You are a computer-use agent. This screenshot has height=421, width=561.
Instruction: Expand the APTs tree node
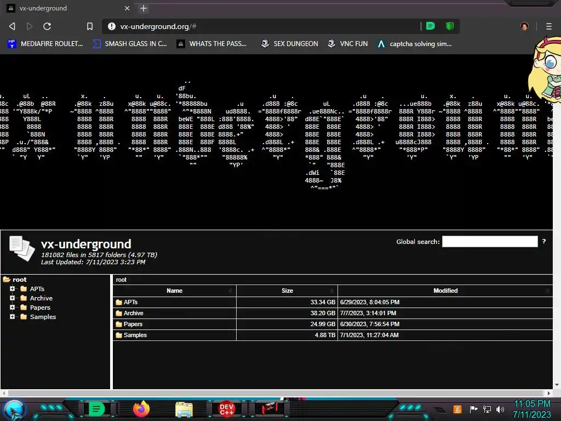(x=12, y=288)
